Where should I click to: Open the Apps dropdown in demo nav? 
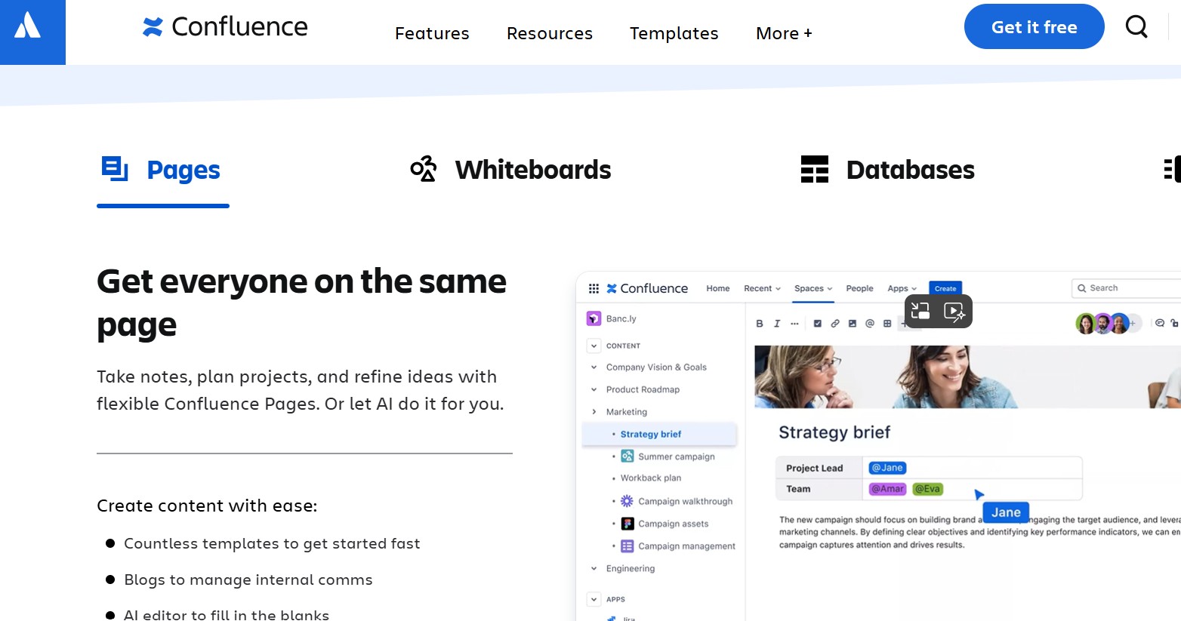tap(902, 288)
